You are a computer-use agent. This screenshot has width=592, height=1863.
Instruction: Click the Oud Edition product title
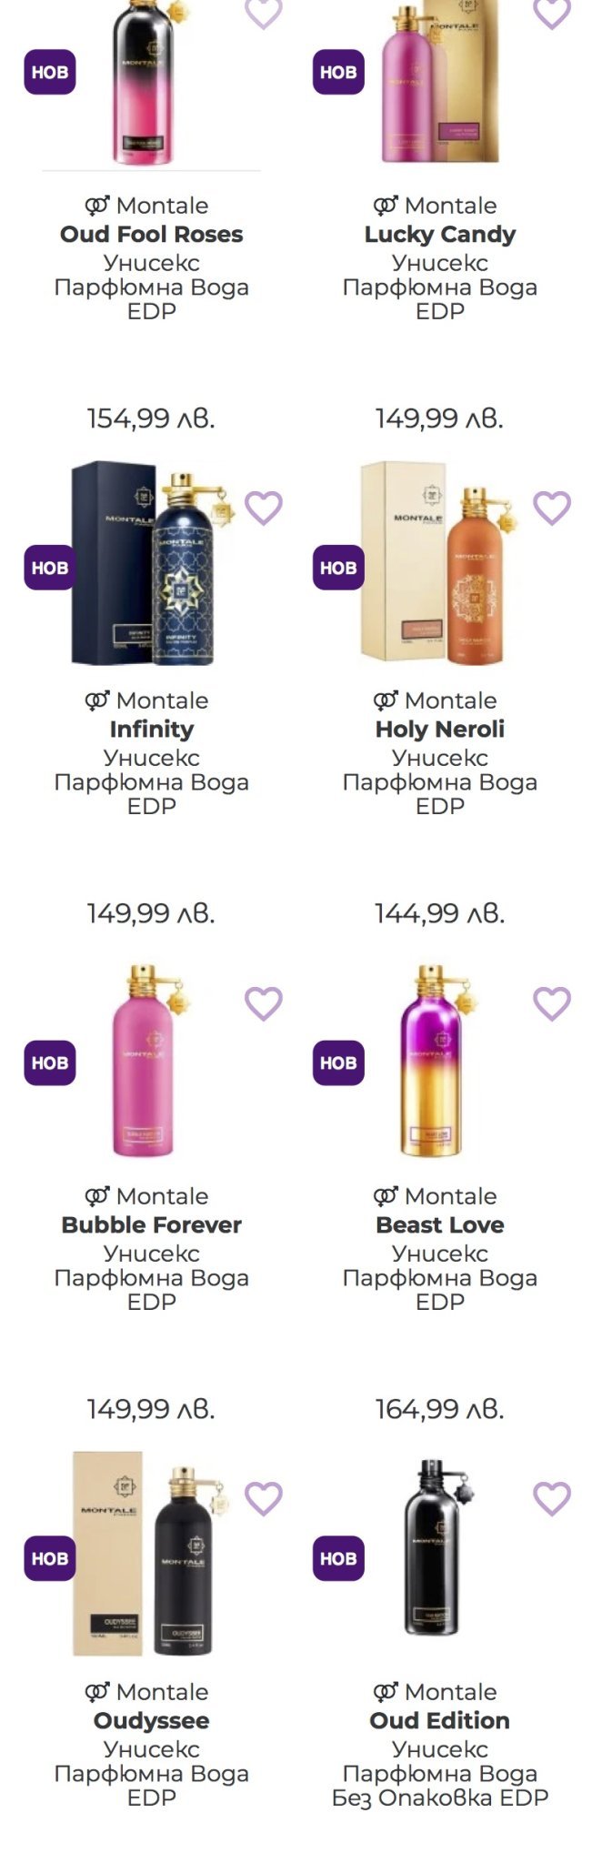pos(440,1720)
